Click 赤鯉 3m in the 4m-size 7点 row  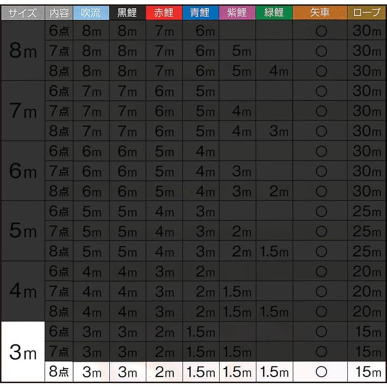click(x=164, y=291)
